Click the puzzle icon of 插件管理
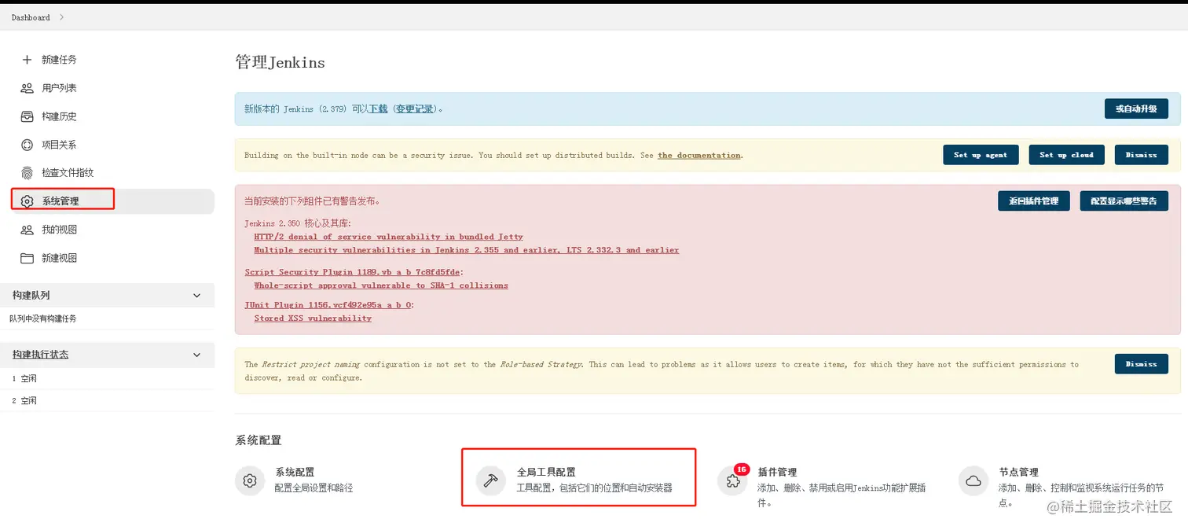This screenshot has height=530, width=1188. 732,480
